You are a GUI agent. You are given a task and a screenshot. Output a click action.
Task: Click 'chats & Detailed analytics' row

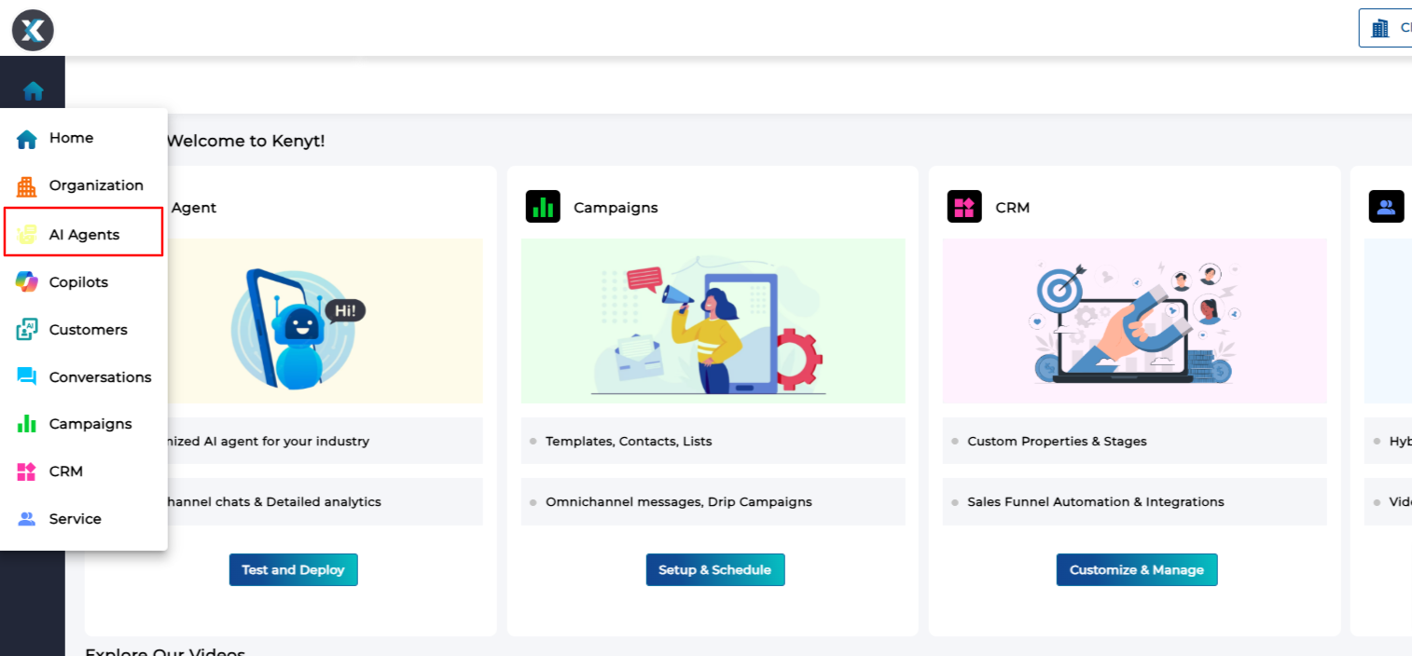click(325, 501)
